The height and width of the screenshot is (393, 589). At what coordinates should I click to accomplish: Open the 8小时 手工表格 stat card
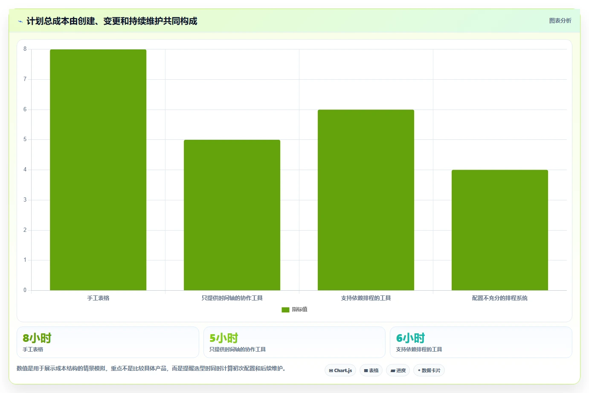[108, 342]
